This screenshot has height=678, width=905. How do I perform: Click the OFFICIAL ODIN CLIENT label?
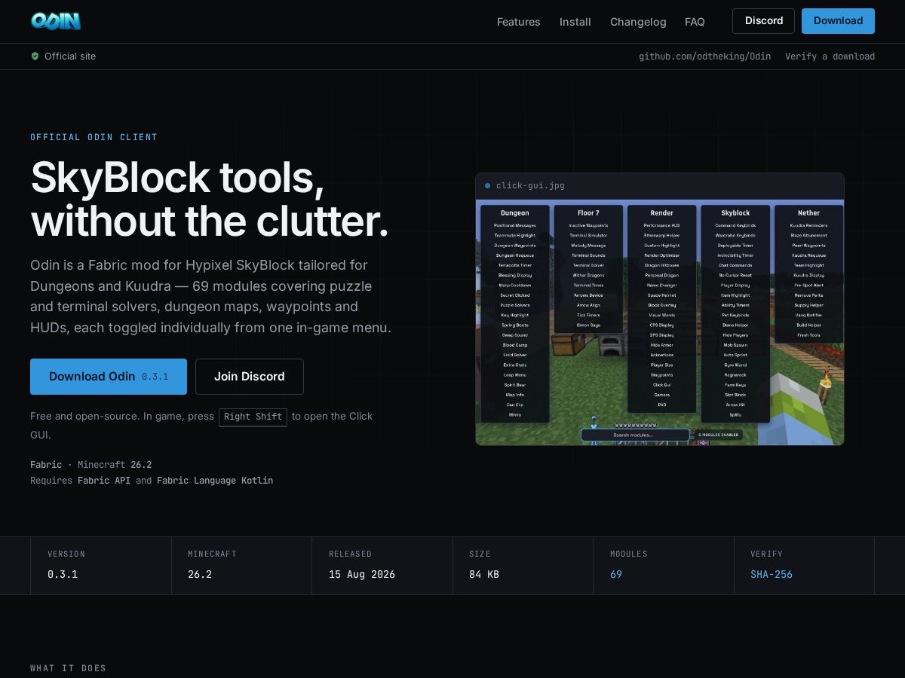point(94,137)
